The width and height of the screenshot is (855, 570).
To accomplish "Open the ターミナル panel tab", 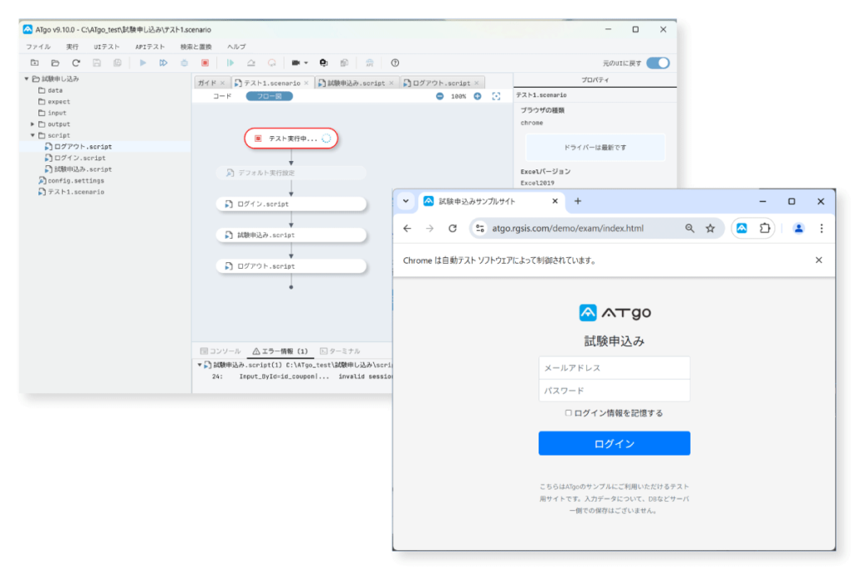I will (x=341, y=351).
